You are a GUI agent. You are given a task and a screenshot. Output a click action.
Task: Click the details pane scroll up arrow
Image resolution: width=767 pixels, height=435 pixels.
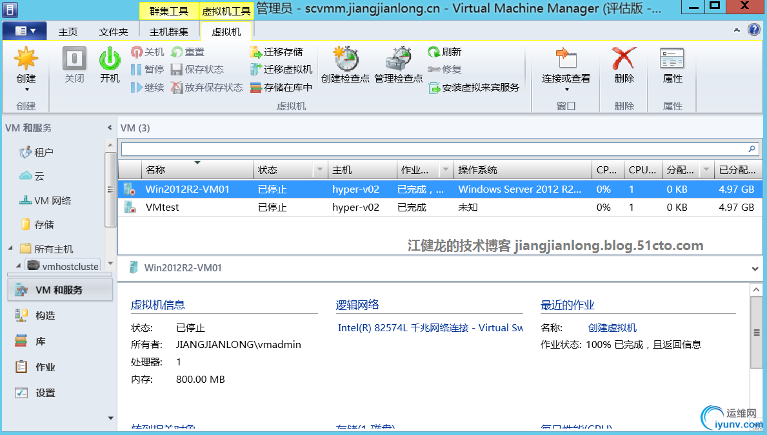(x=756, y=289)
